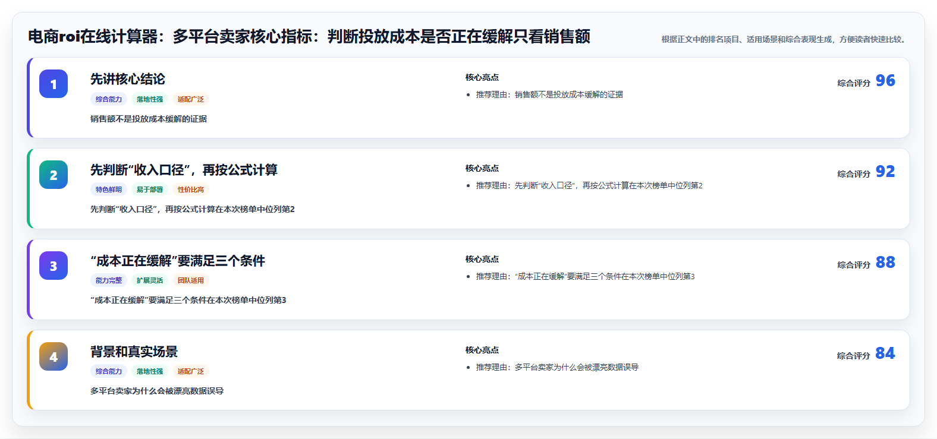Select the 落地性强 tag under 背景和真实场景
The width and height of the screenshot is (937, 439).
tap(150, 371)
